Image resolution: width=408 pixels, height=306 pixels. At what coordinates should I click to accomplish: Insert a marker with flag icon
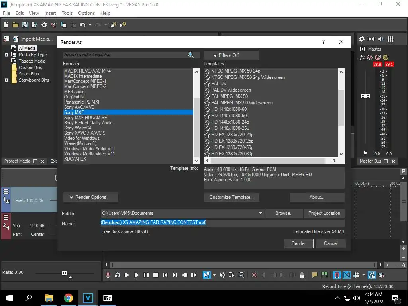315,275
